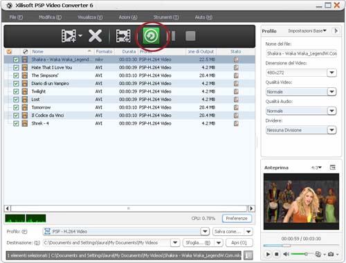This screenshot has height=263, width=346.
Task: Click the Sfoglia button
Action: 199,242
